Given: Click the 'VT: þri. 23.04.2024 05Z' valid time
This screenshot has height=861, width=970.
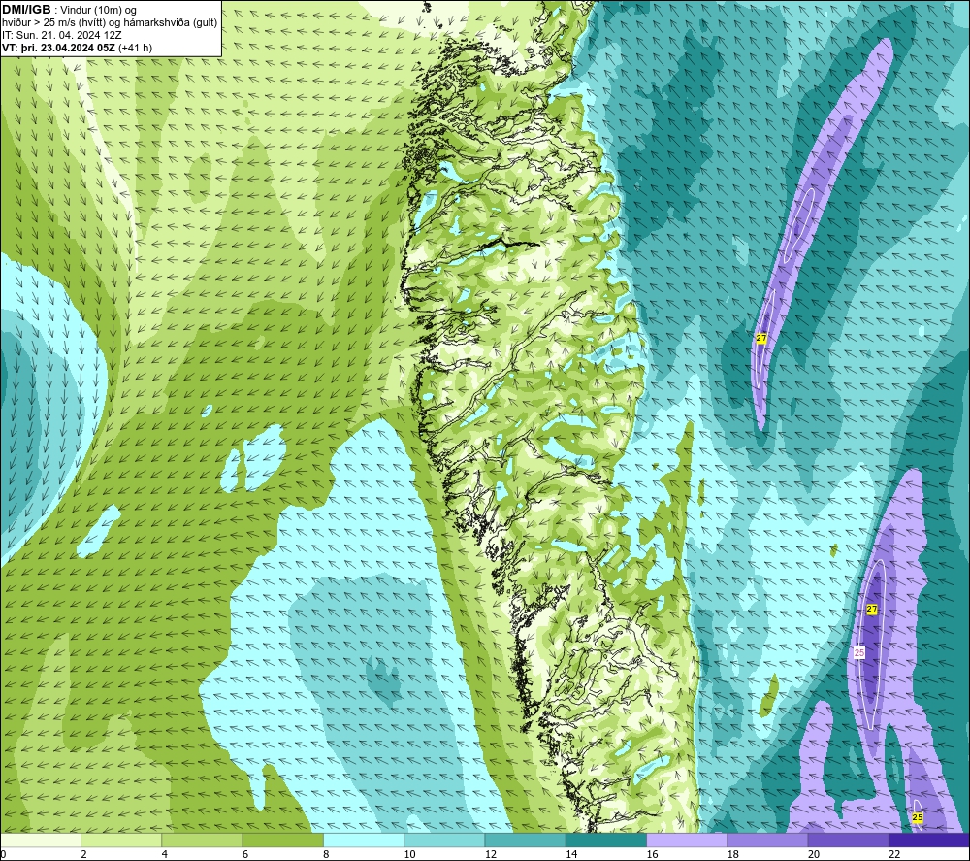Looking at the screenshot, I should point(59,48).
